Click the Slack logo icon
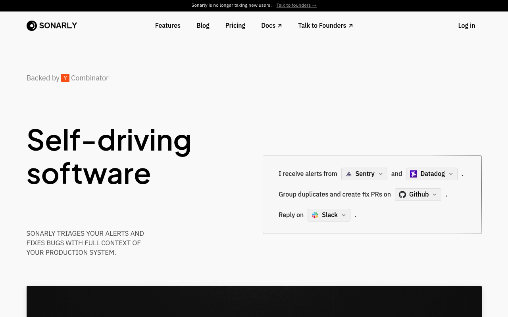 (315, 215)
